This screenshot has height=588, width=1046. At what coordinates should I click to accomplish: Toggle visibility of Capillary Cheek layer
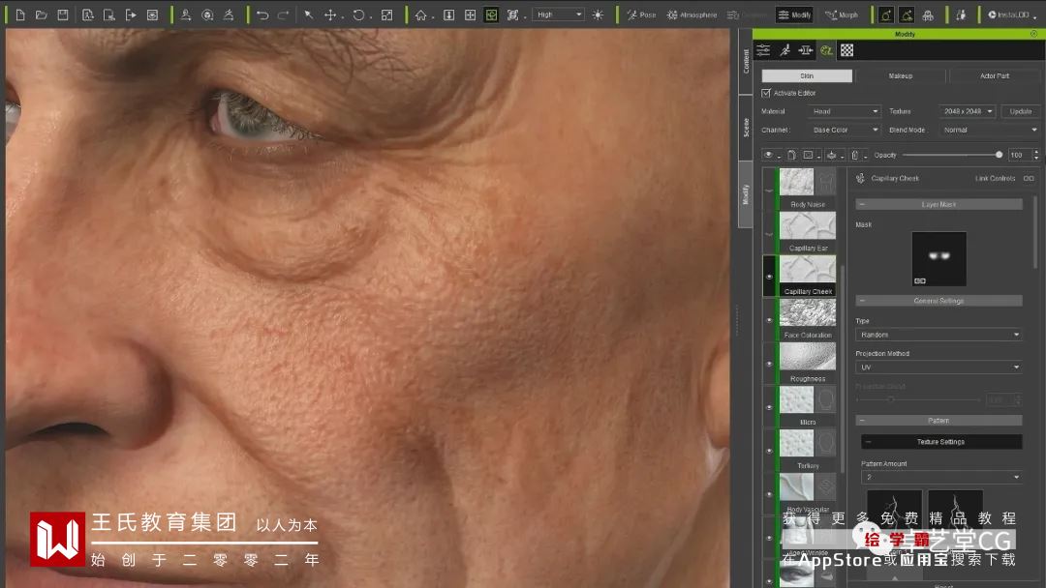tap(769, 277)
